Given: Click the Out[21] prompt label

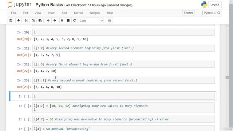Looking at the screenshot, I should click(x=24, y=55).
